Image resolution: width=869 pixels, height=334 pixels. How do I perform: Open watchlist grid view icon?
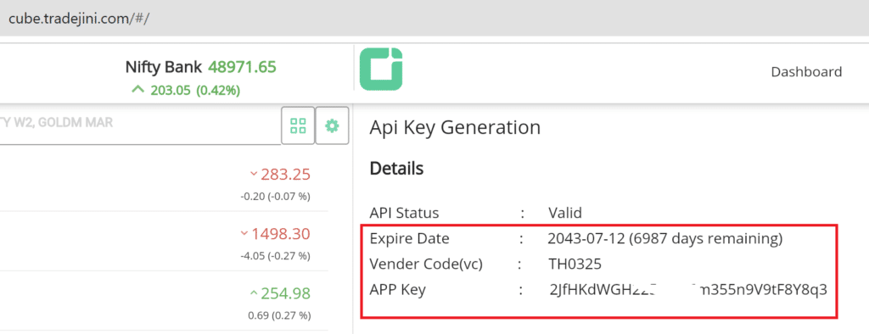pos(298,125)
